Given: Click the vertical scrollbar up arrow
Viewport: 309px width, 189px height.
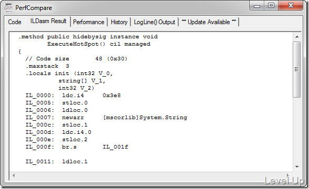Looking at the screenshot, I should 297,37.
